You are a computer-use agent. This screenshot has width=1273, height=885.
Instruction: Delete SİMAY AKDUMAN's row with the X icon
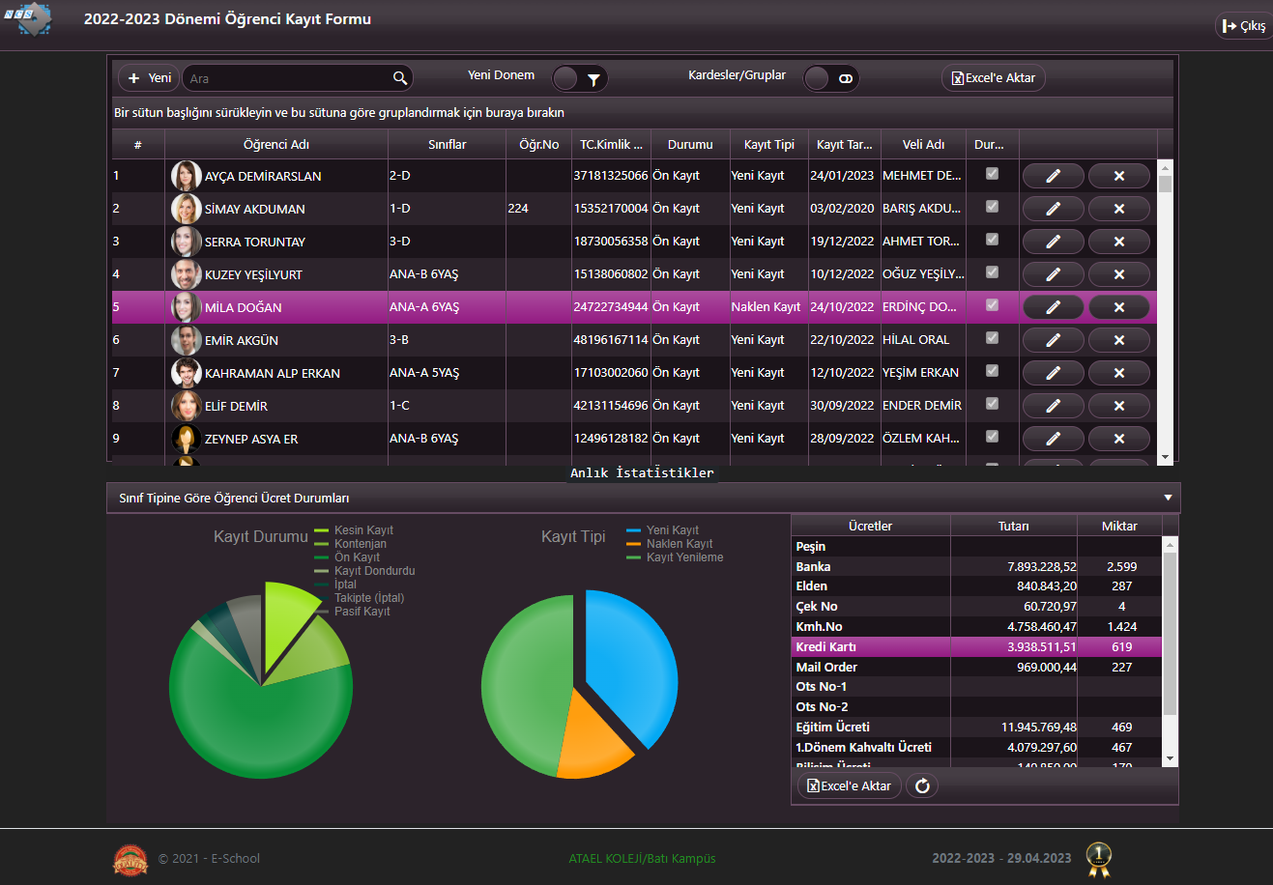[1118, 209]
